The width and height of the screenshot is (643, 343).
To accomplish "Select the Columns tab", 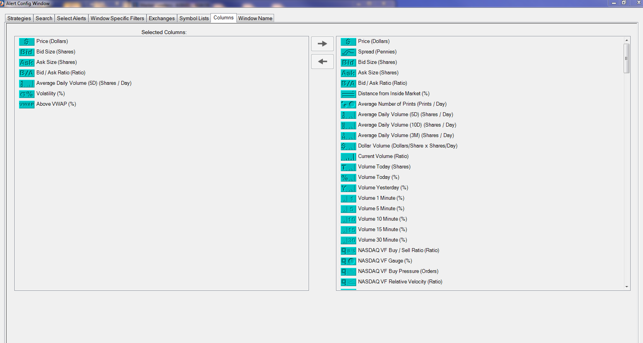I will (224, 18).
